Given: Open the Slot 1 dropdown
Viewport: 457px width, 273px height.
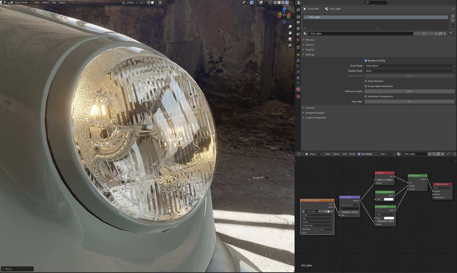Looking at the screenshot, I should (387, 154).
